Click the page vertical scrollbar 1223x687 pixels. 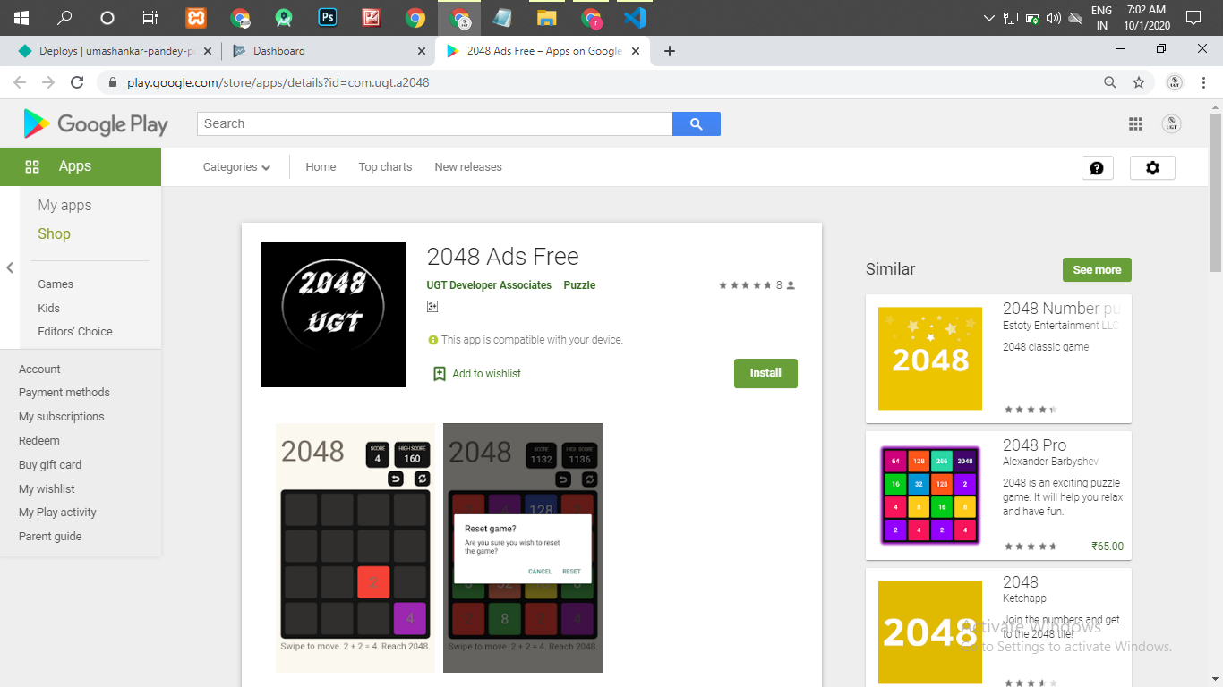click(x=1215, y=192)
